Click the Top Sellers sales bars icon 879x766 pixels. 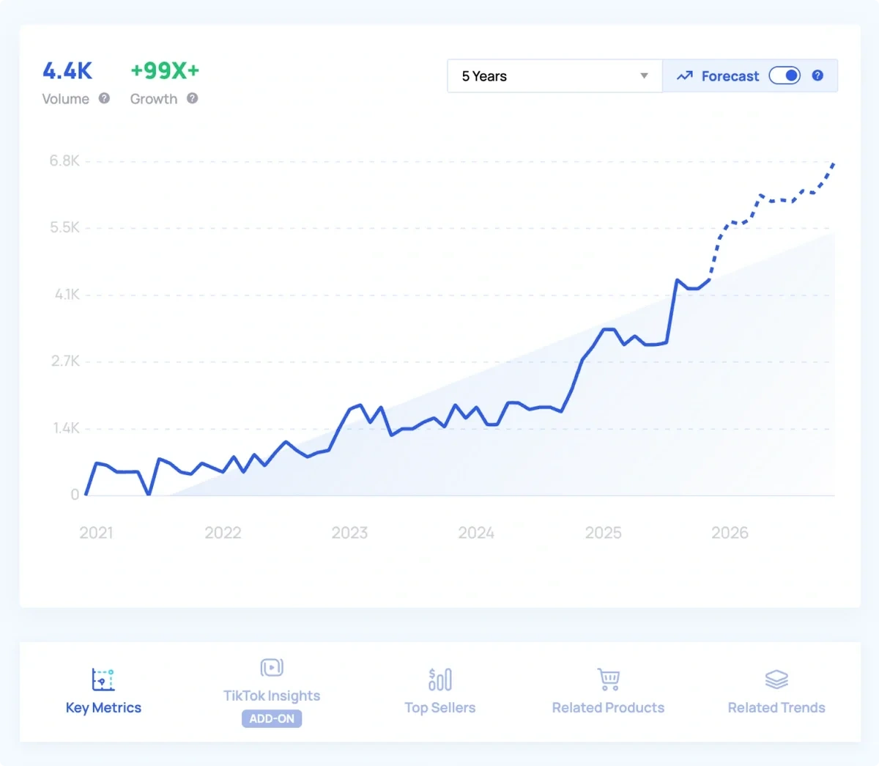(439, 679)
